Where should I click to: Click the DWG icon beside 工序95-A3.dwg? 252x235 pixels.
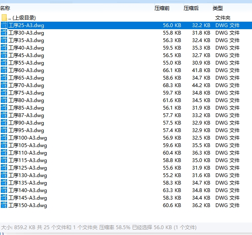(x=4, y=130)
